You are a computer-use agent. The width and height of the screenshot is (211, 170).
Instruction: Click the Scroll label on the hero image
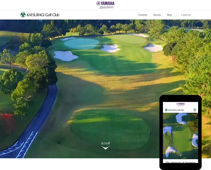coord(105,143)
